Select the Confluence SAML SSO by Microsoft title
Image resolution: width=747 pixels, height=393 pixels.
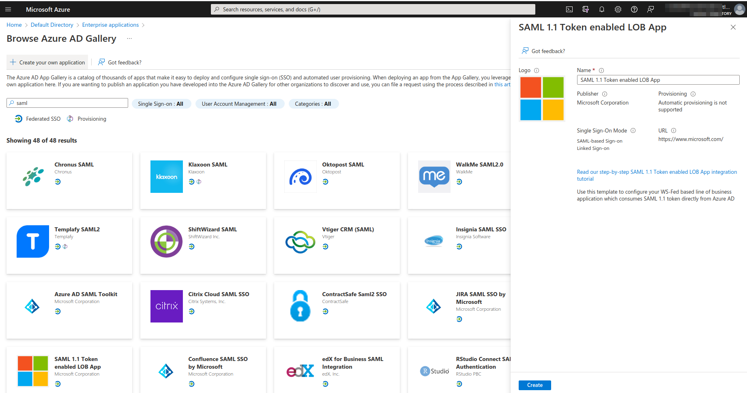coord(218,363)
